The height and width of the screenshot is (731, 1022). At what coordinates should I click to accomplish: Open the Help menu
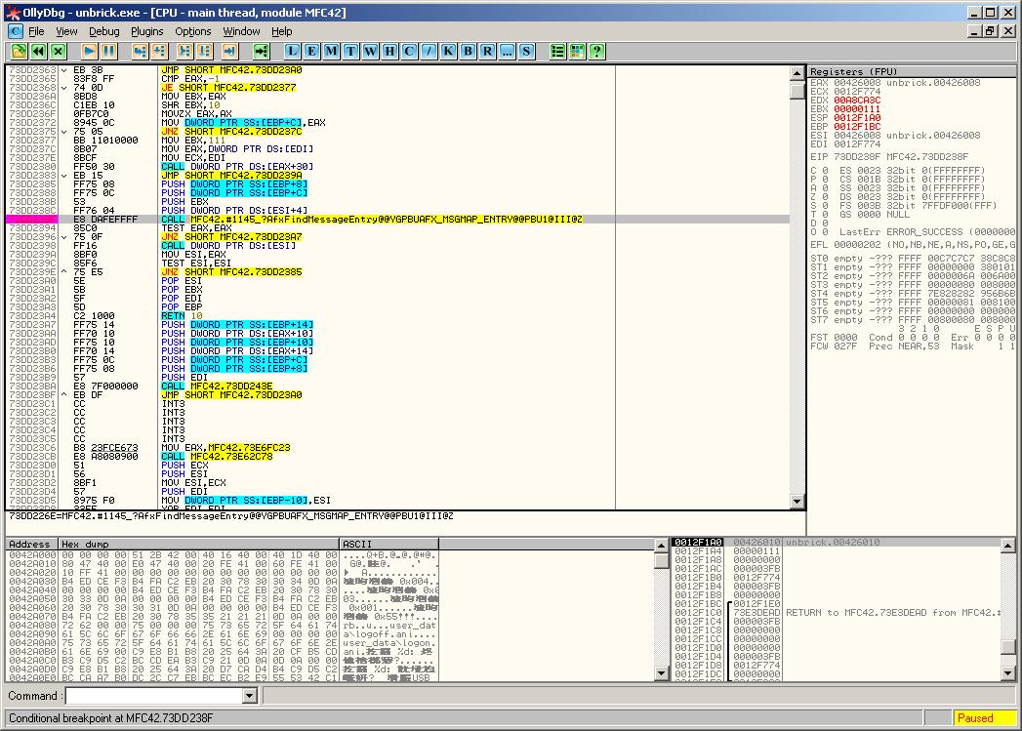[x=281, y=31]
